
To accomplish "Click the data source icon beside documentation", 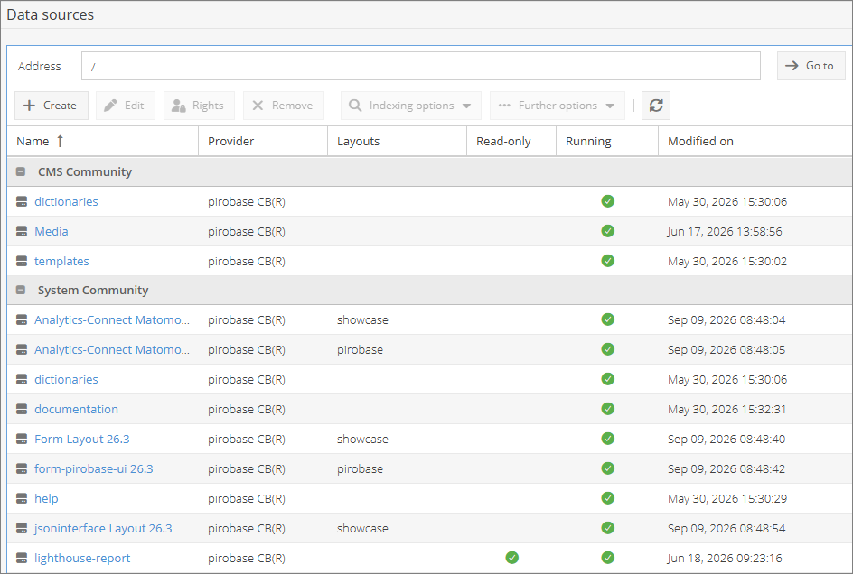I will pyautogui.click(x=22, y=410).
